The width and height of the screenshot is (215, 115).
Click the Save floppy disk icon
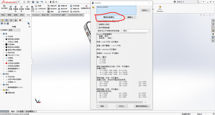tap(33, 2)
